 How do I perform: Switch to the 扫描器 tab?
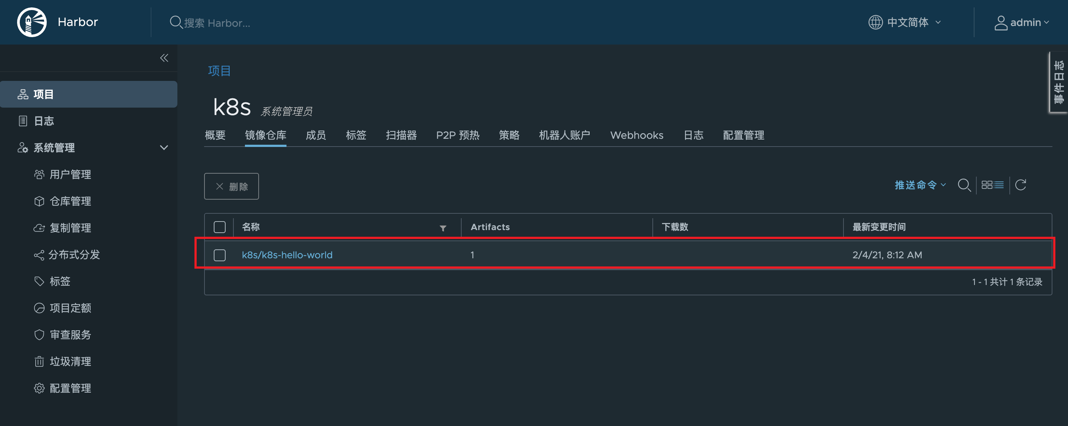[401, 135]
